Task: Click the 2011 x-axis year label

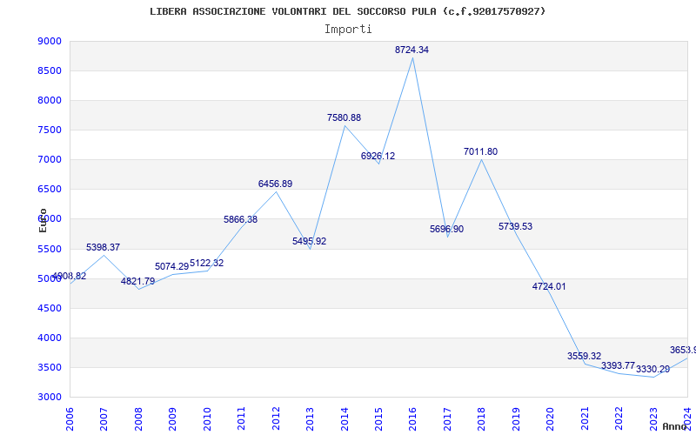Action: tap(242, 419)
